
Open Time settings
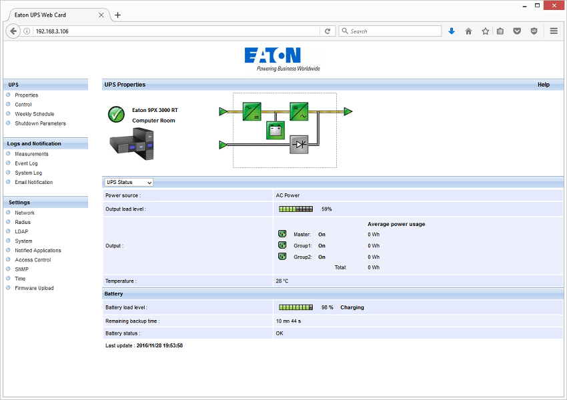20,279
